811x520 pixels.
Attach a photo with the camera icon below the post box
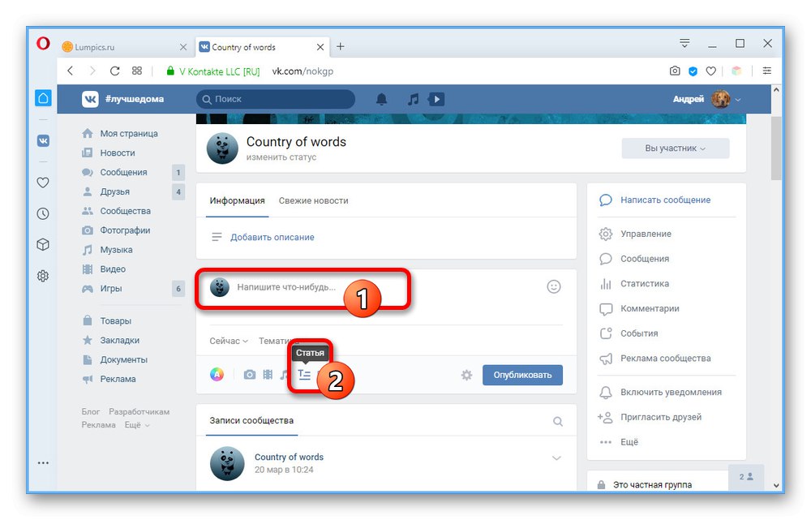point(249,375)
